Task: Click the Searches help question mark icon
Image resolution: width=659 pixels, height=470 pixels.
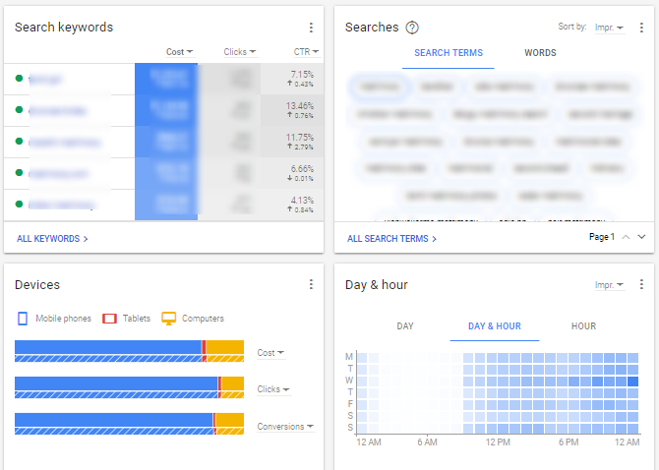Action: (x=412, y=28)
